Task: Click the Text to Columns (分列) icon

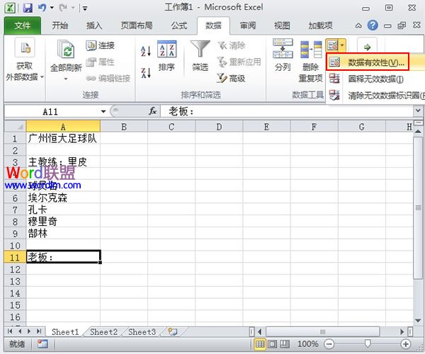Action: pyautogui.click(x=283, y=55)
